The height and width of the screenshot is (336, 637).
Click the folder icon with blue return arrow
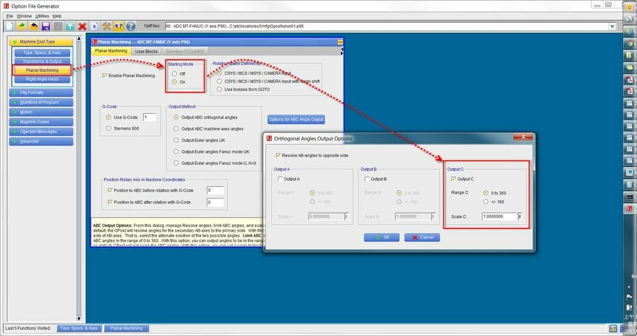coord(34,26)
